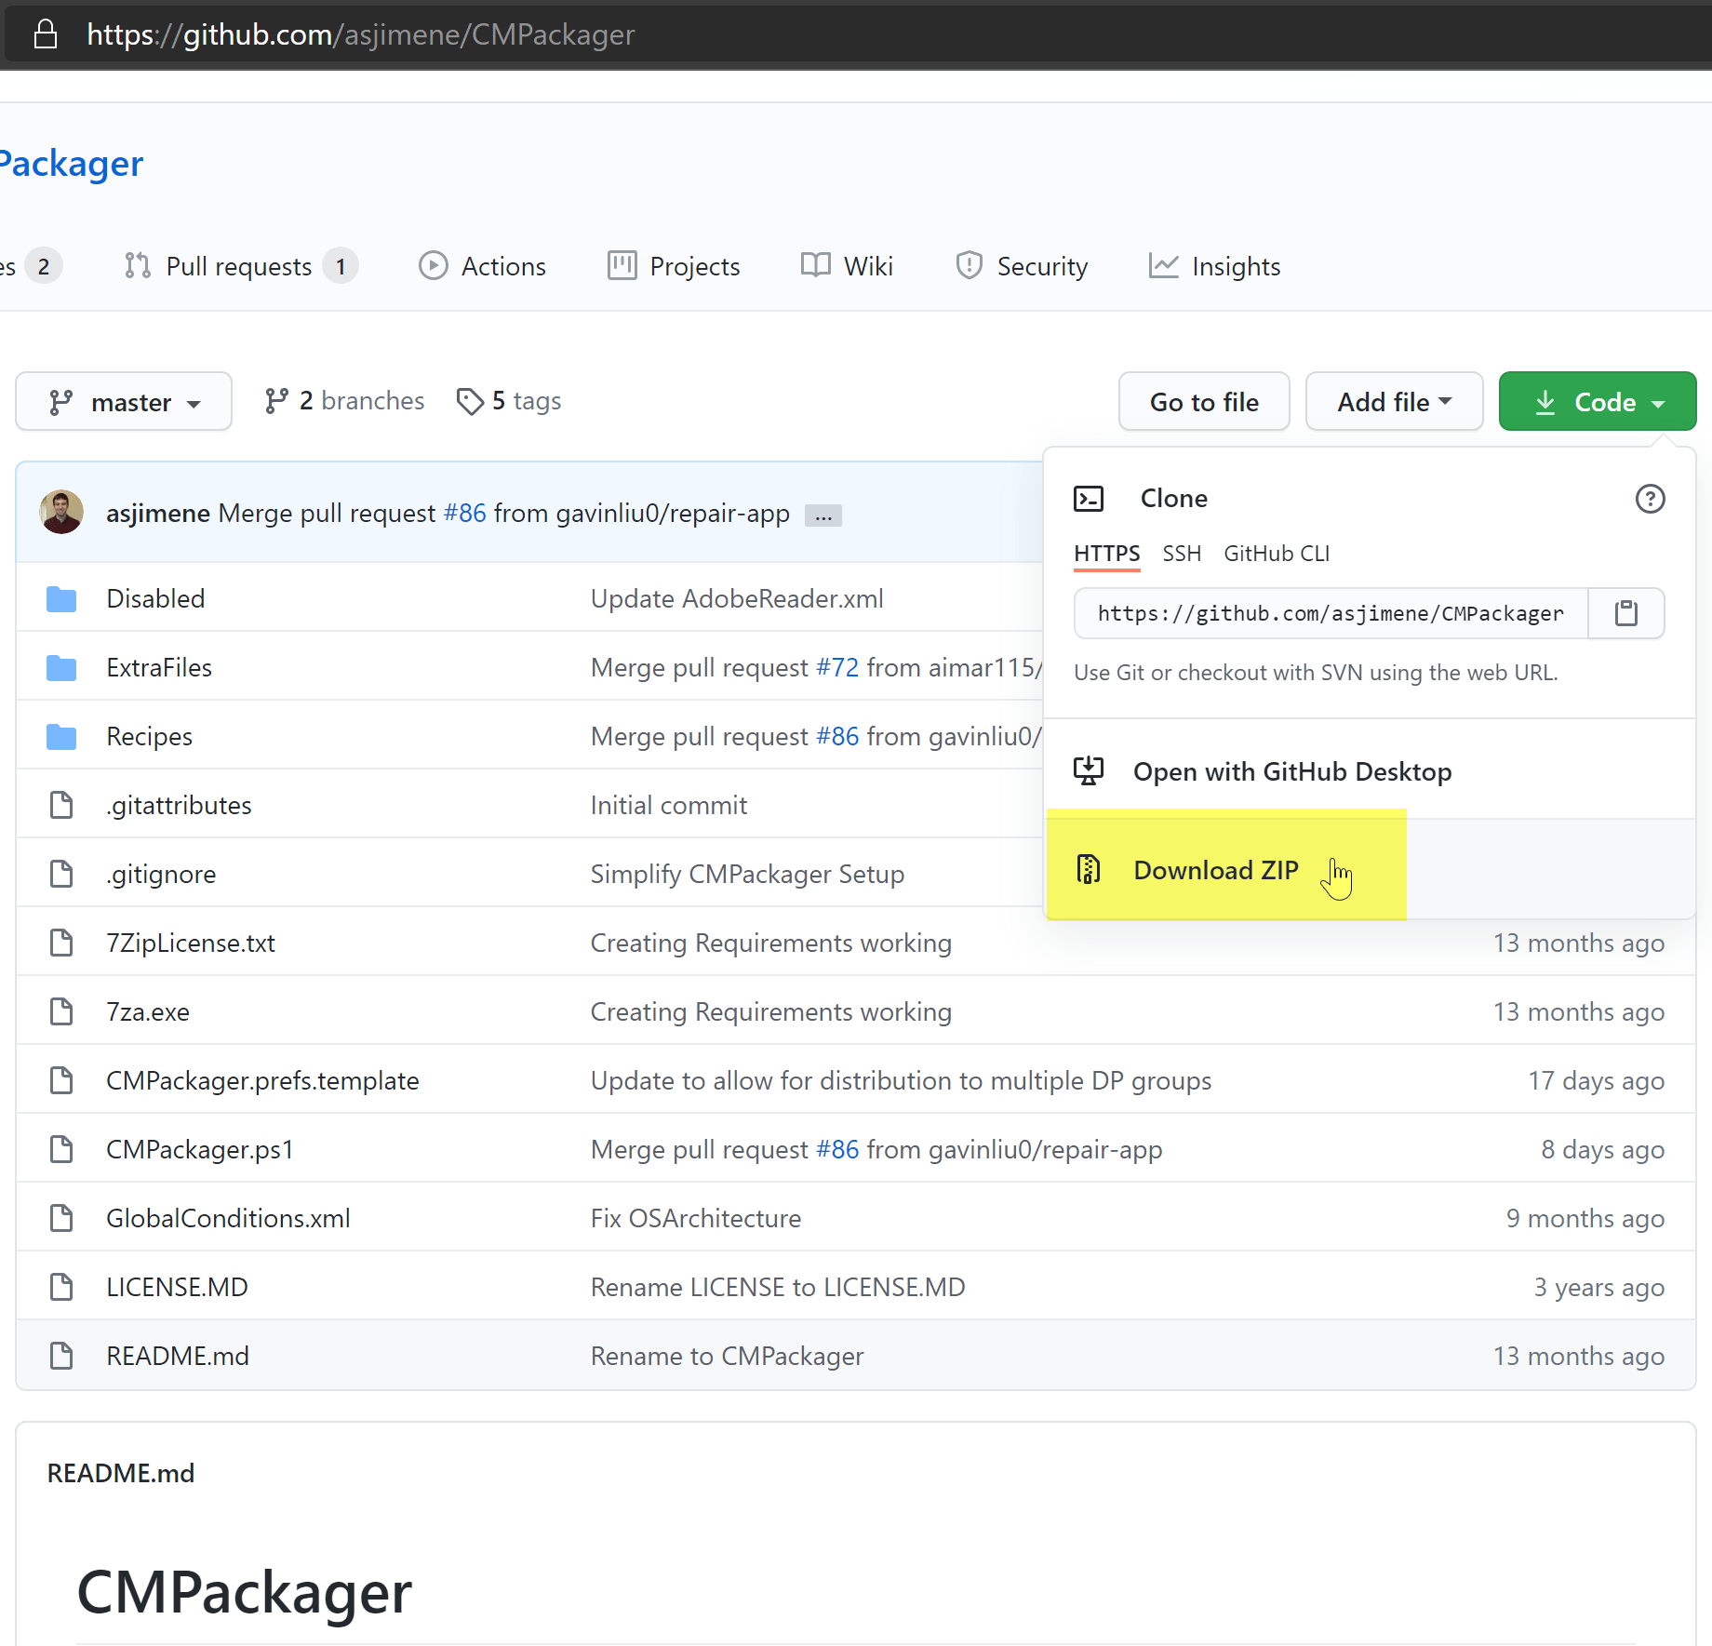Open the Add file dropdown

[x=1393, y=401]
